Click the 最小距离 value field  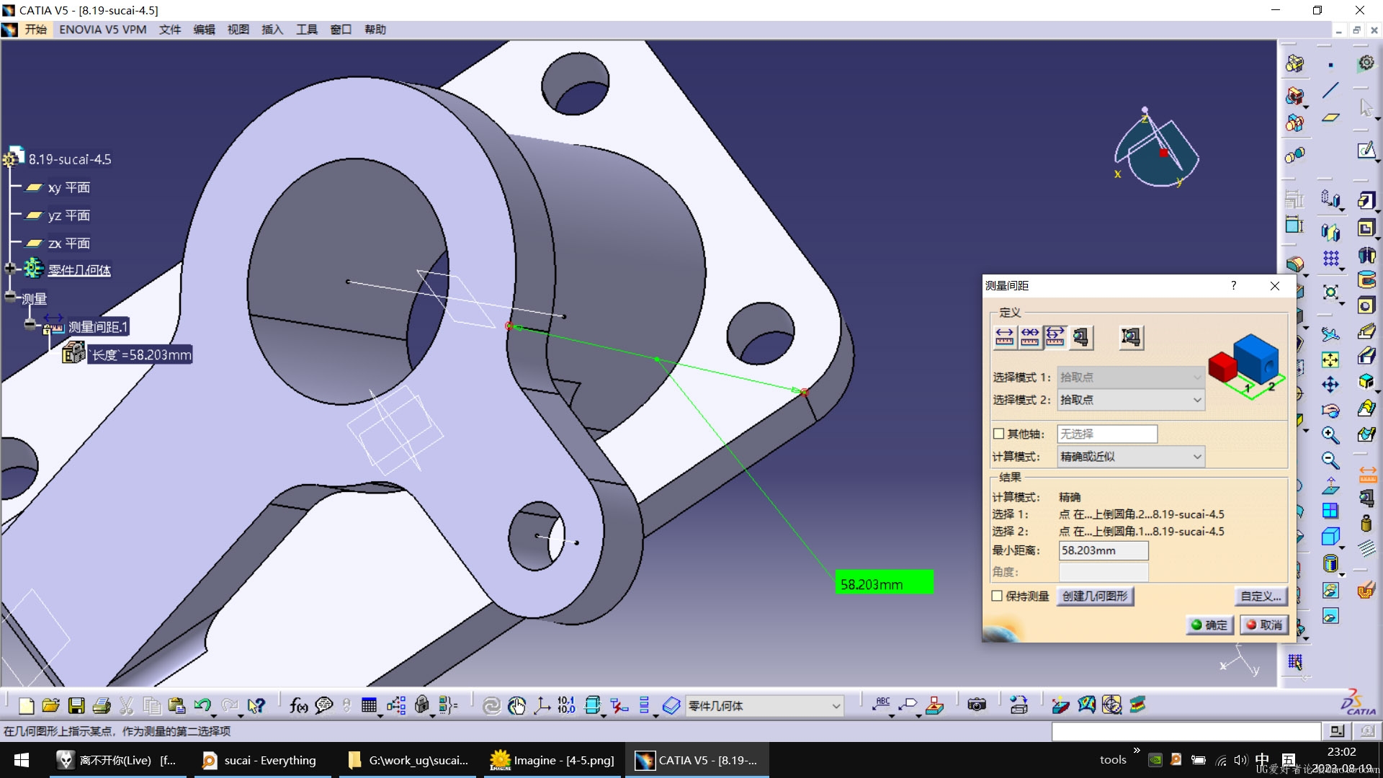point(1104,550)
